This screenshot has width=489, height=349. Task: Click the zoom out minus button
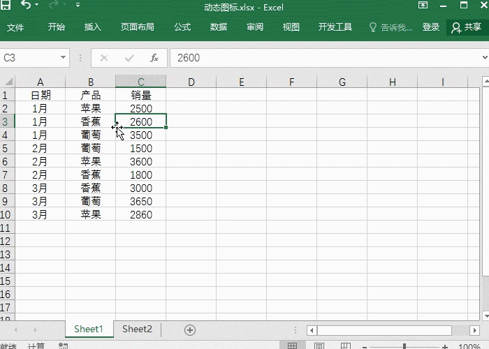(365, 346)
